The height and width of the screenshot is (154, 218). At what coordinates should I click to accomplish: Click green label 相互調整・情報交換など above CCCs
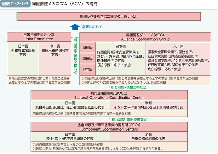(x=129, y=120)
